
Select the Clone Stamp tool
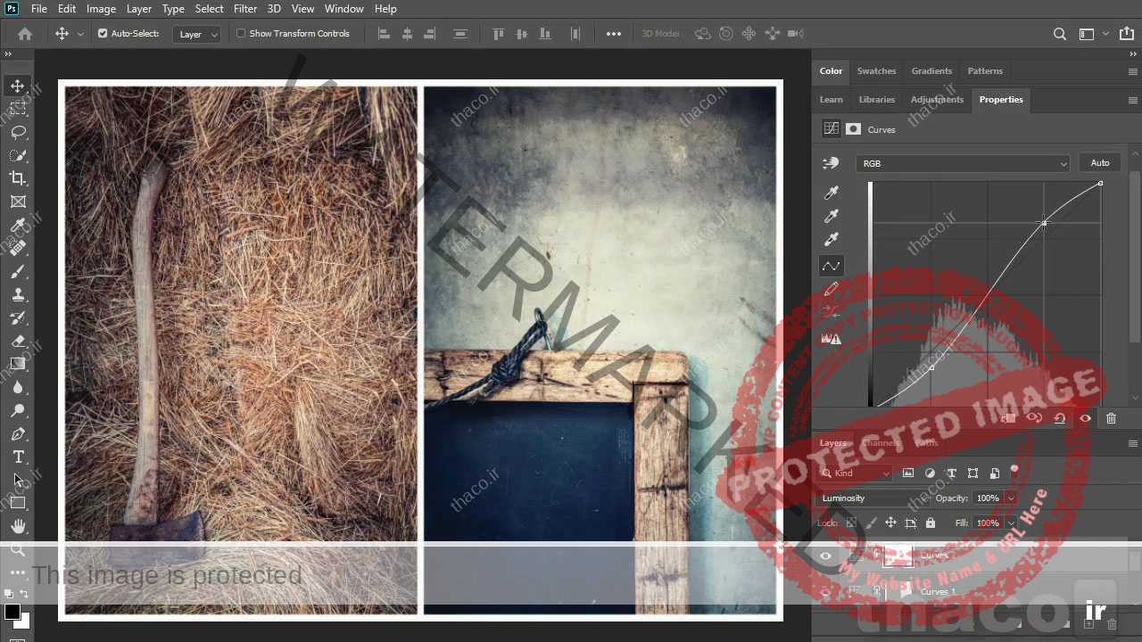pyautogui.click(x=18, y=294)
